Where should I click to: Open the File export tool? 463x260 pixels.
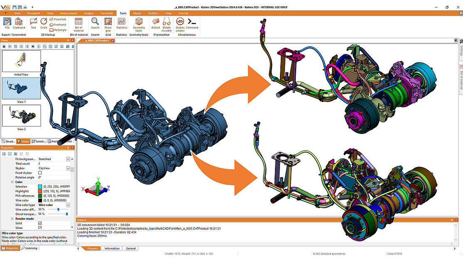(7, 23)
